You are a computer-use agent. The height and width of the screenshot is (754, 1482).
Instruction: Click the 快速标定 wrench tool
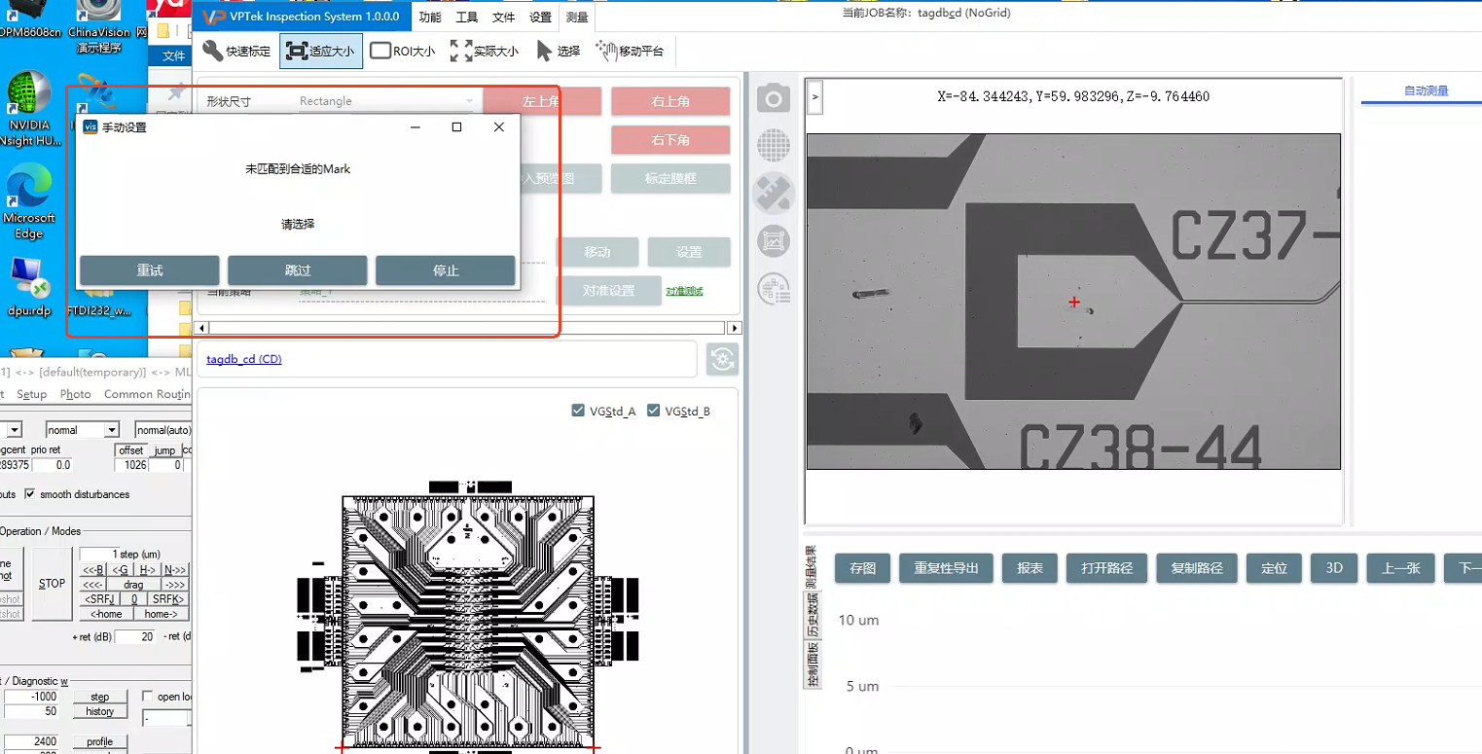235,52
